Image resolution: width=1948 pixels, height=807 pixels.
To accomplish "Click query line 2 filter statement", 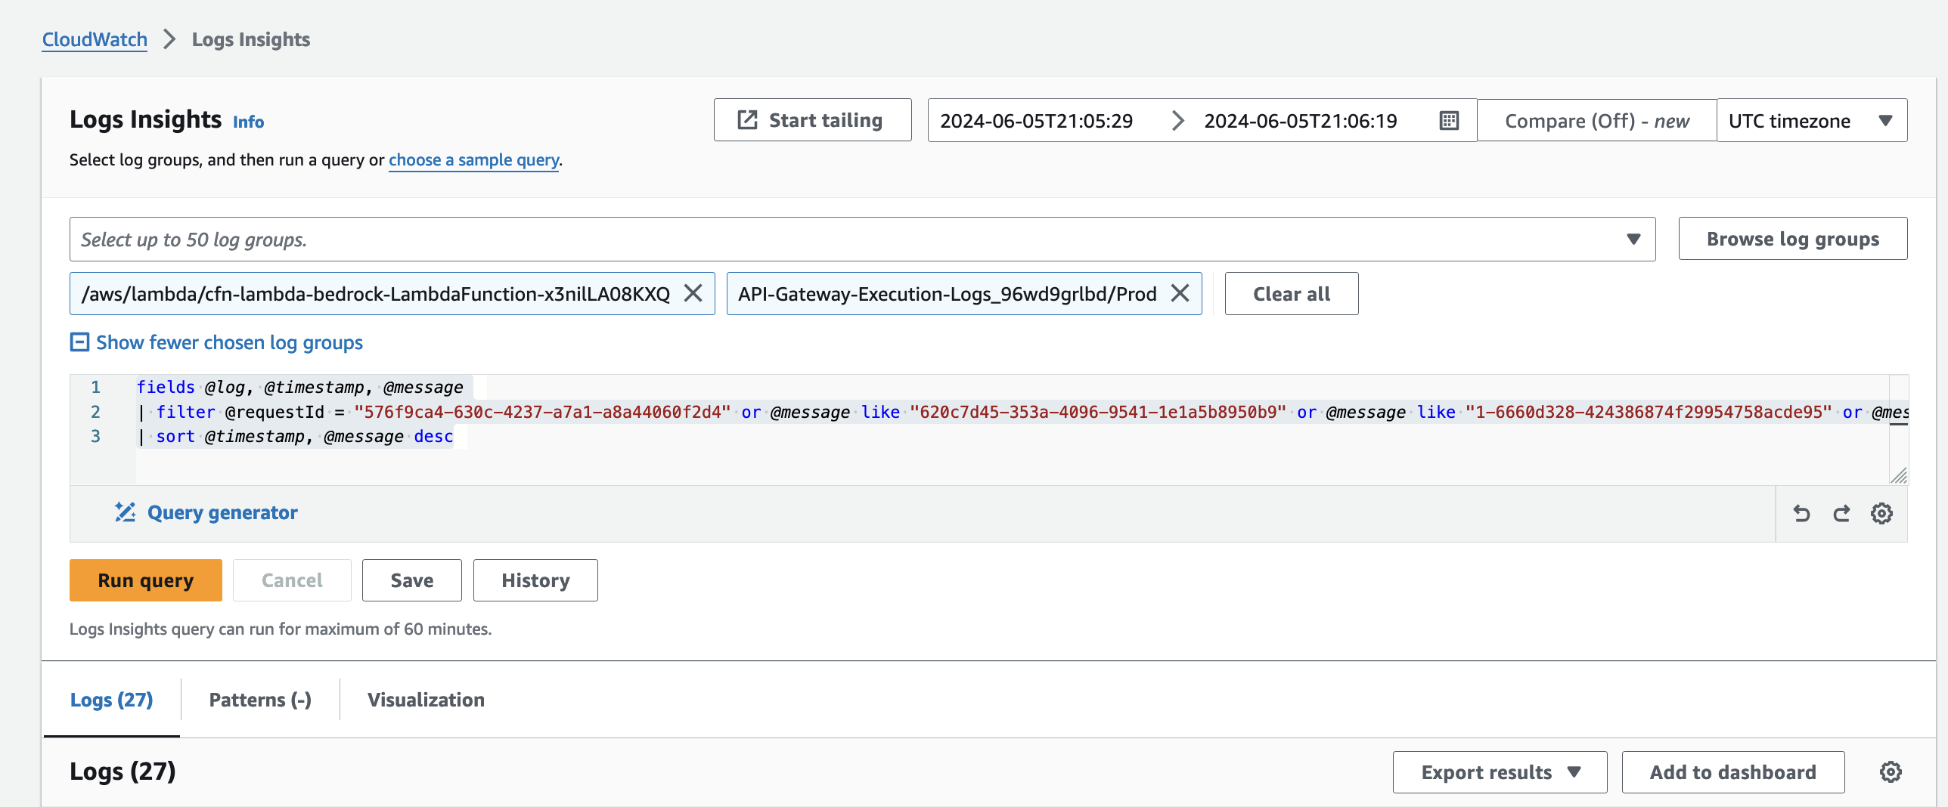I will click(1023, 412).
